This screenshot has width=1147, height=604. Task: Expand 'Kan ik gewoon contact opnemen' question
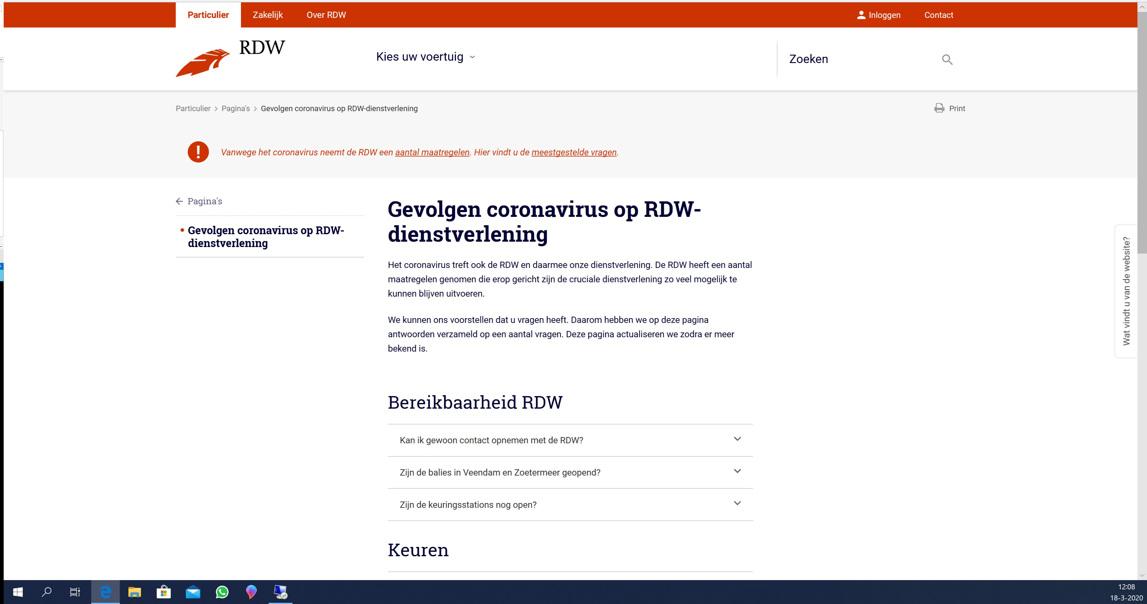tap(570, 440)
